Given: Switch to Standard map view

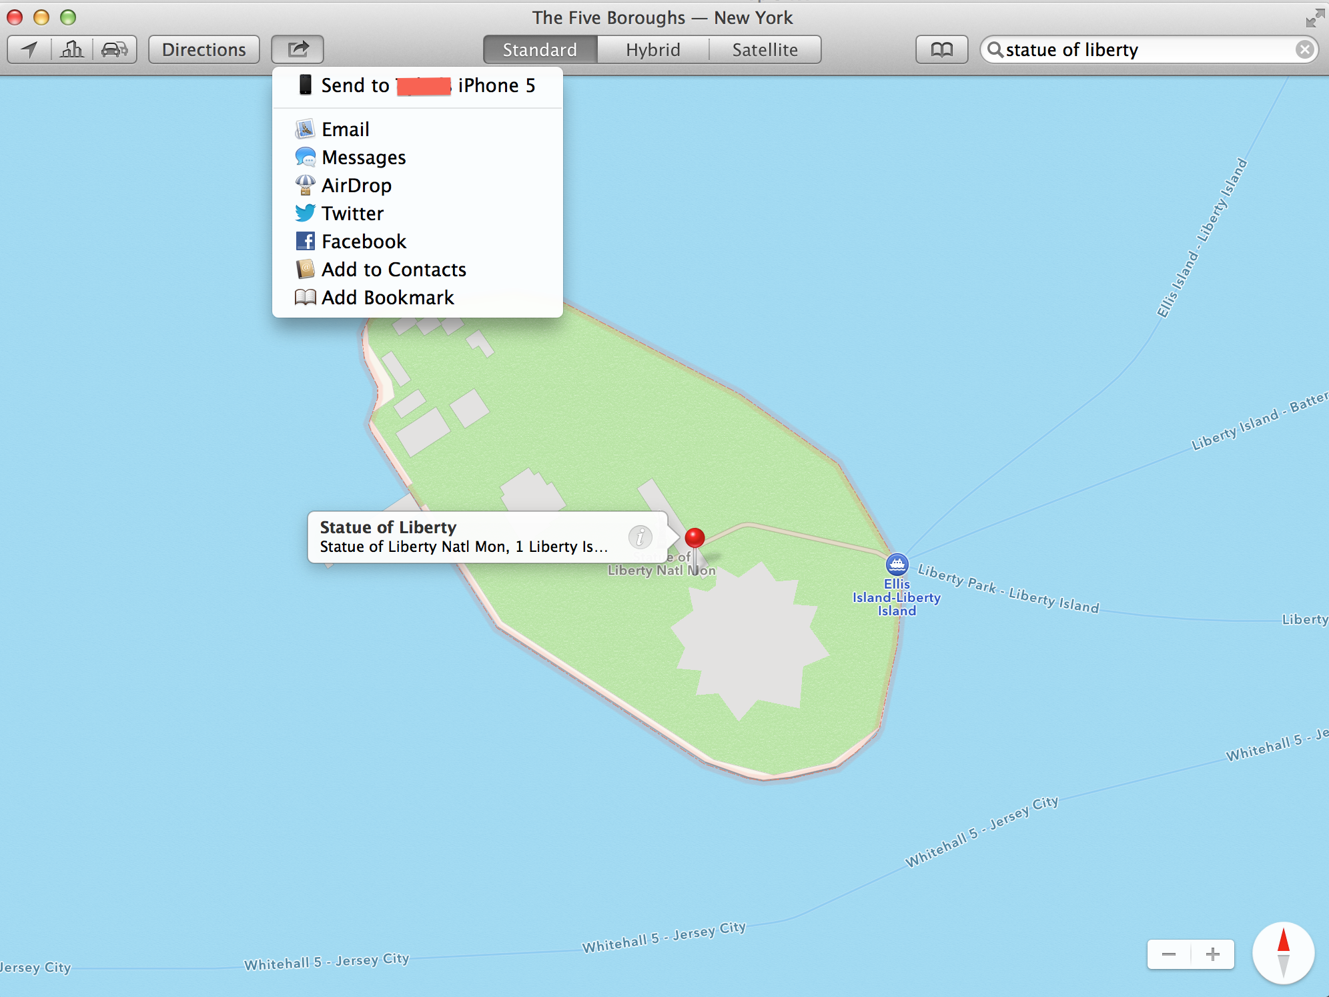Looking at the screenshot, I should [x=540, y=50].
